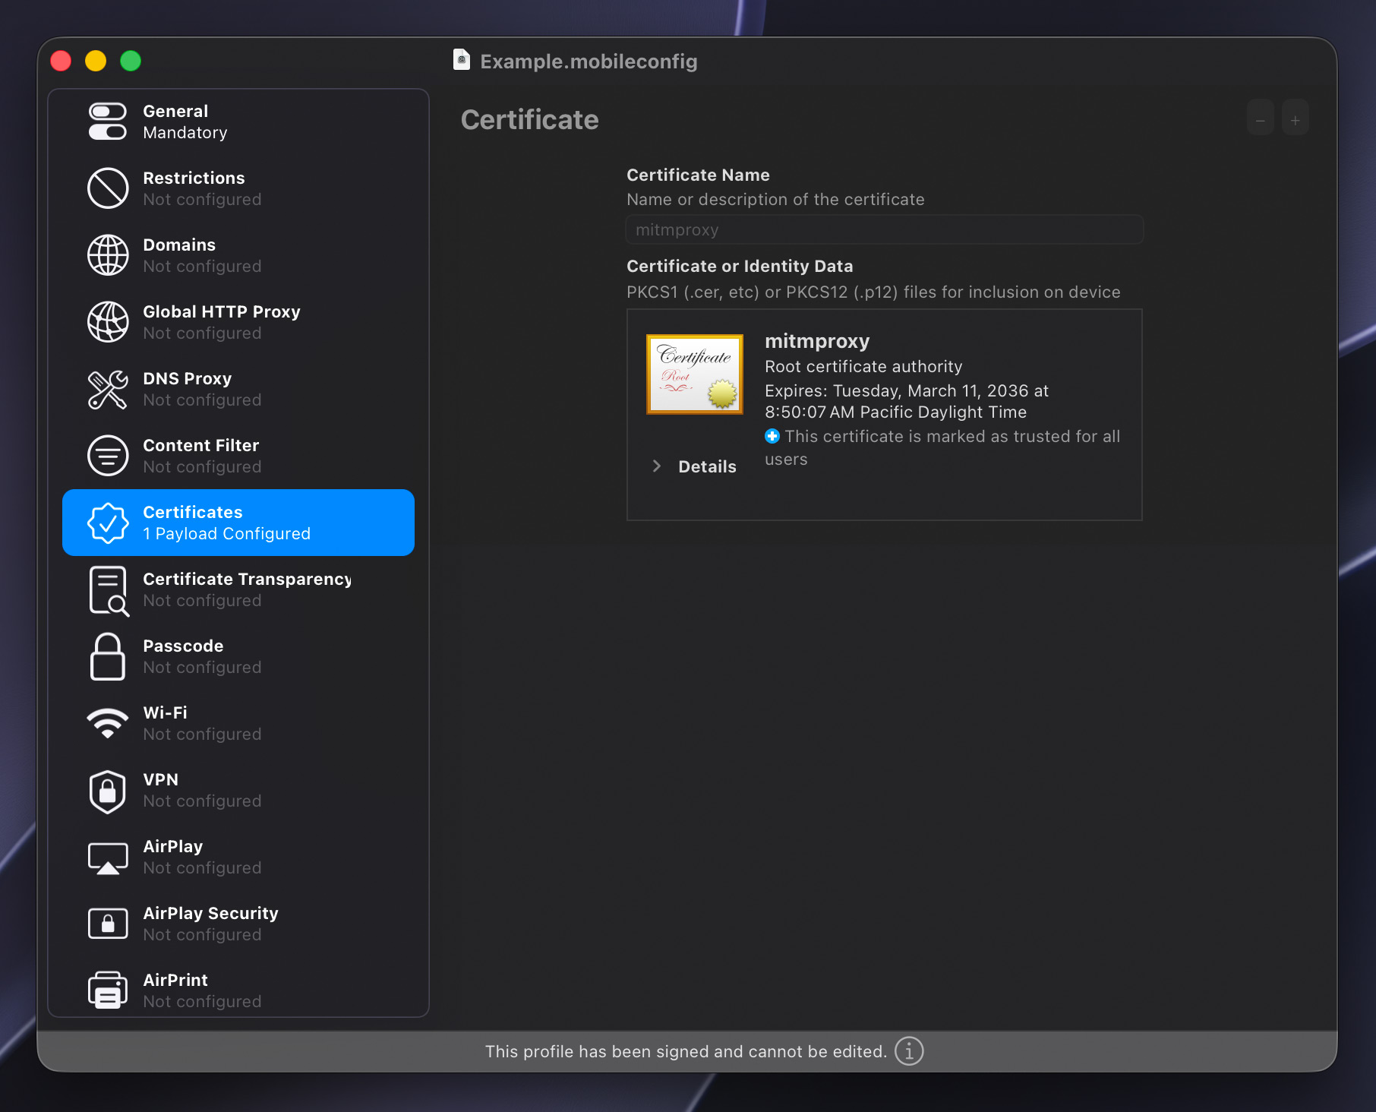Expand the Details disclosure chevron
Screen dimensions: 1376x1112
pyautogui.click(x=657, y=466)
